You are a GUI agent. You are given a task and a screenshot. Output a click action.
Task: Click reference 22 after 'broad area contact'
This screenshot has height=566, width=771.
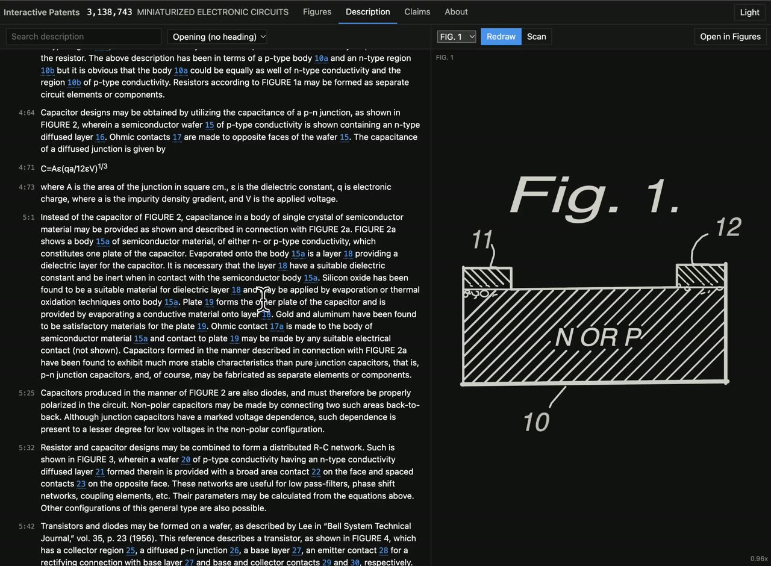[316, 472]
